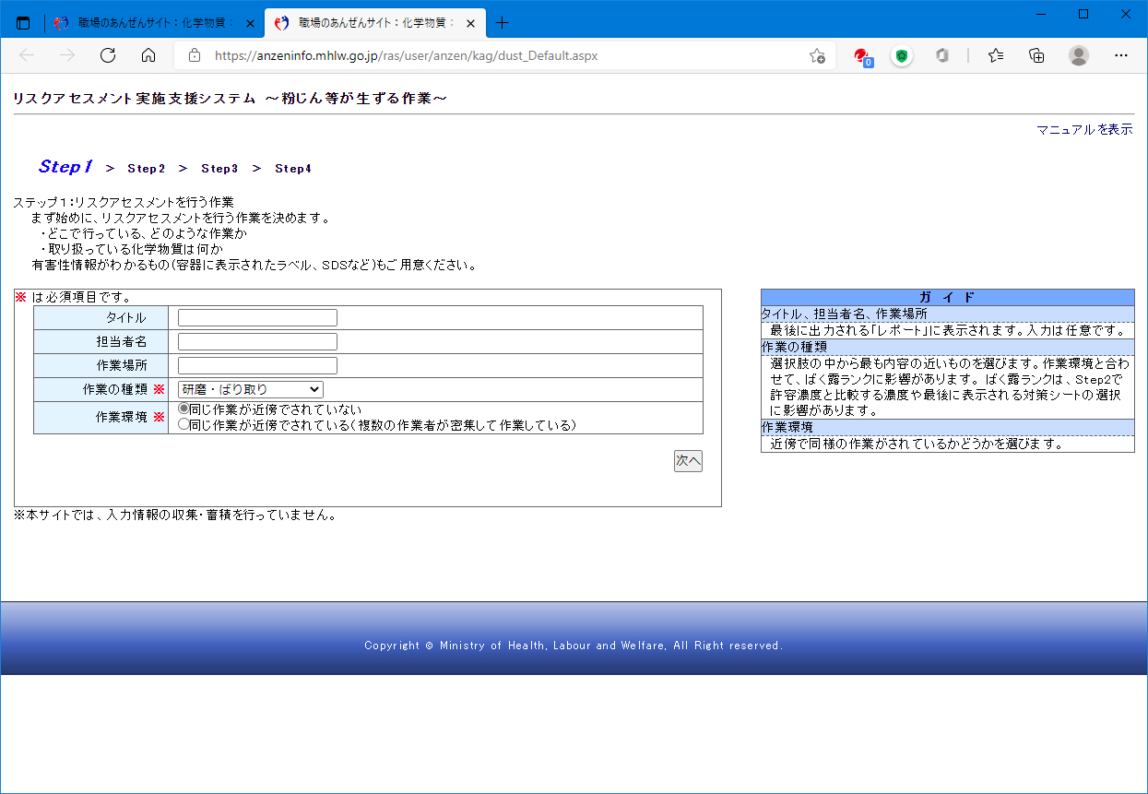Open the user profile avatar icon

click(1078, 55)
